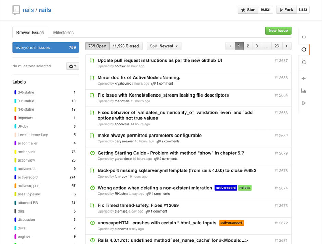Filter by bug label
322x244 pixels.
(45, 211)
